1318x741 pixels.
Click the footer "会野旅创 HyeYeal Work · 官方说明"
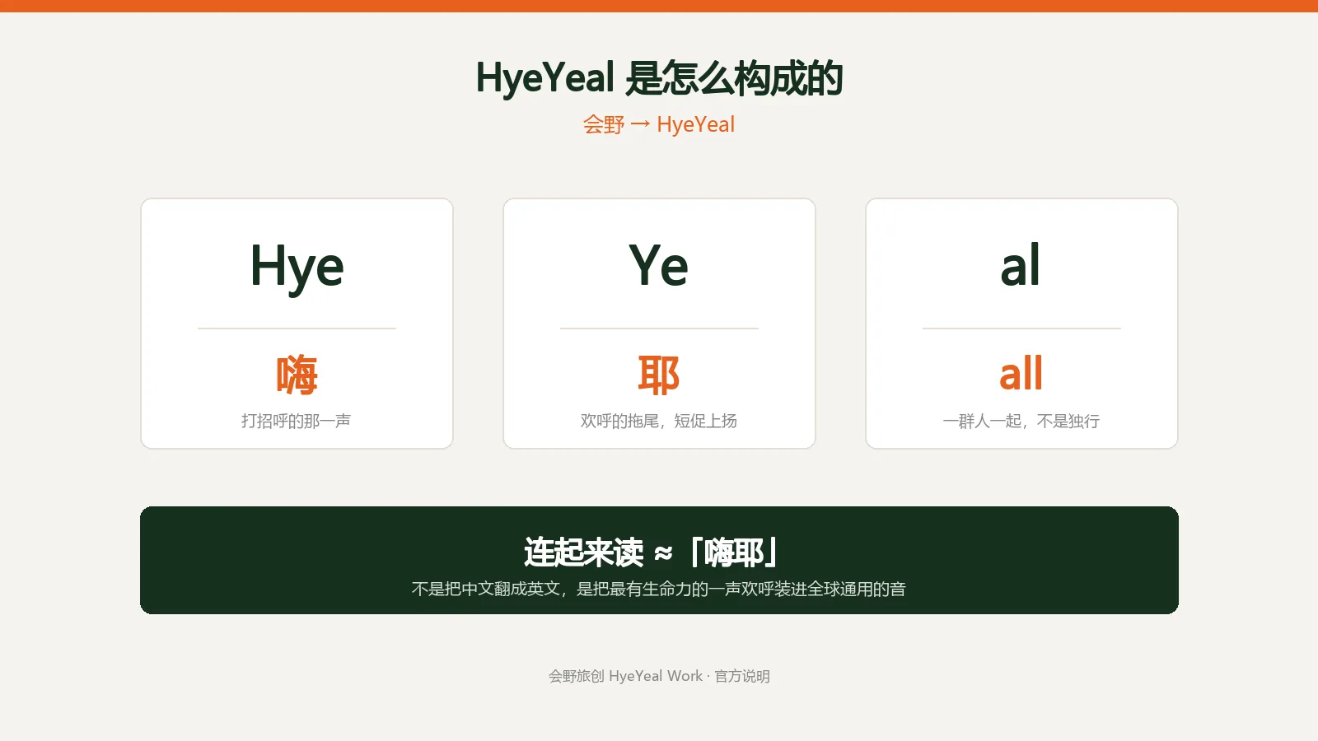tap(659, 676)
